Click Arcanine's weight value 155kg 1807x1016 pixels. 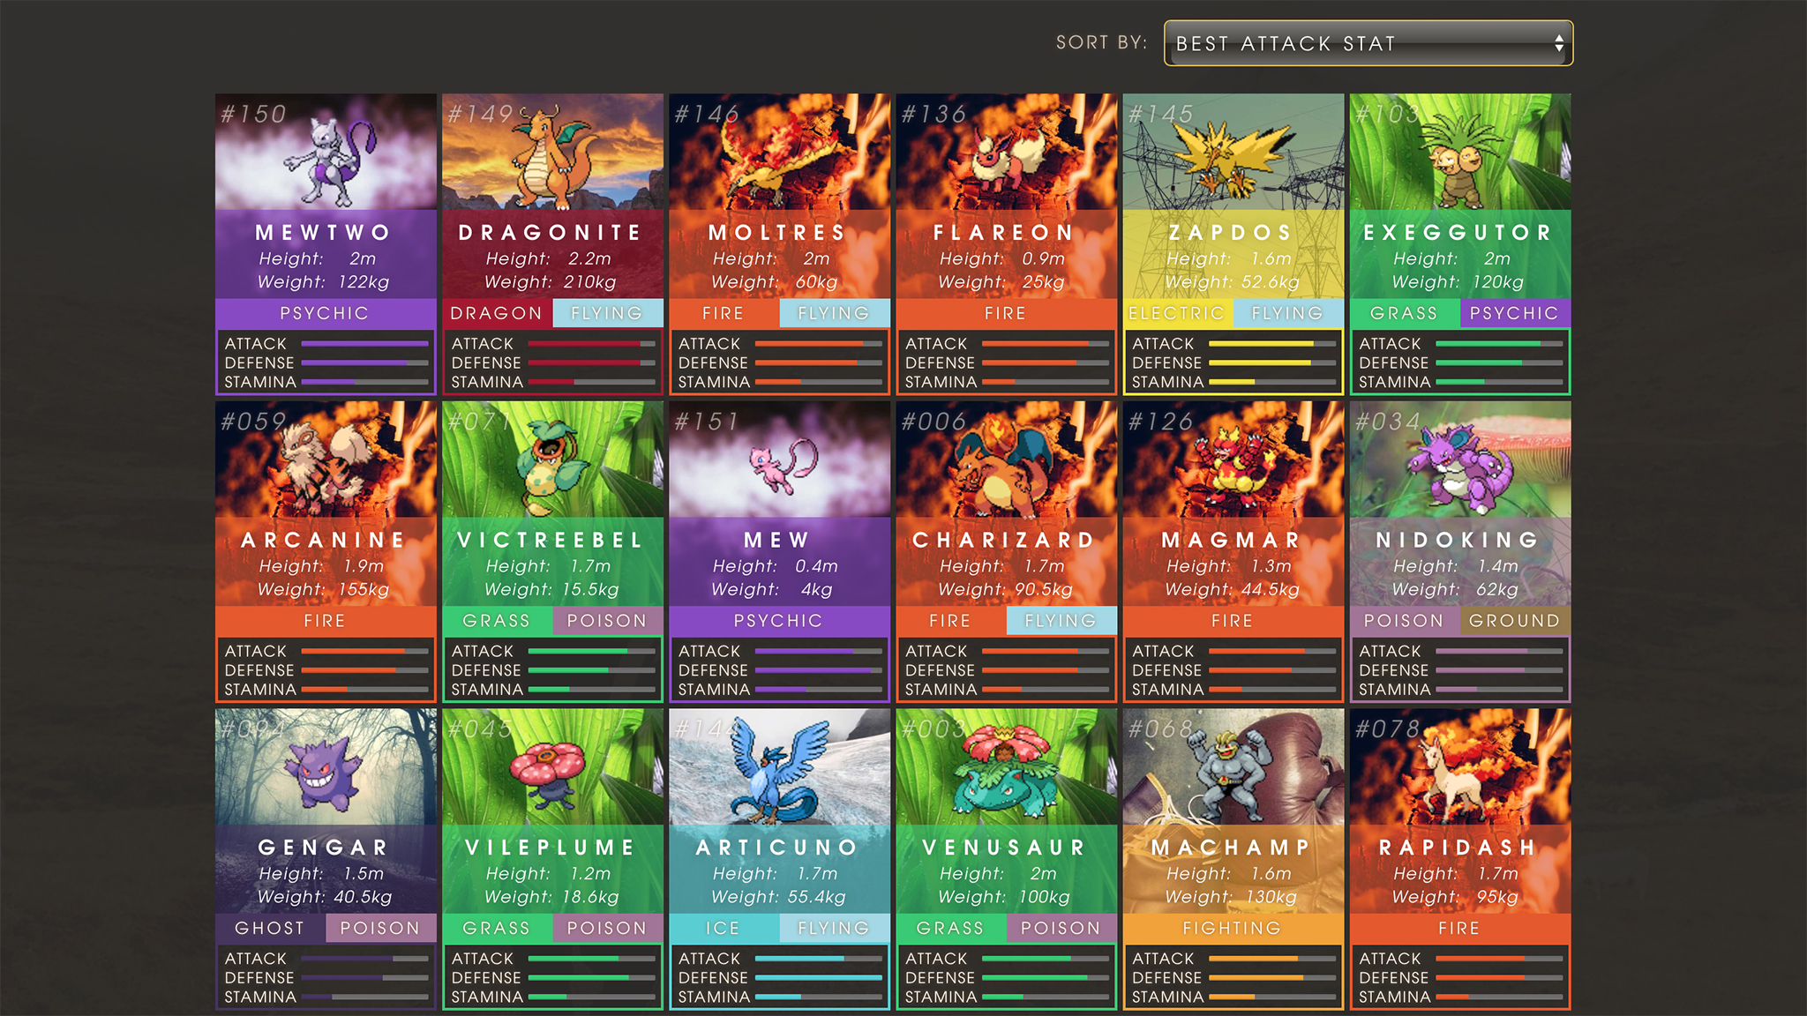click(x=364, y=589)
